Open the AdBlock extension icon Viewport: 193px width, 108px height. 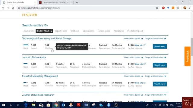(163, 8)
